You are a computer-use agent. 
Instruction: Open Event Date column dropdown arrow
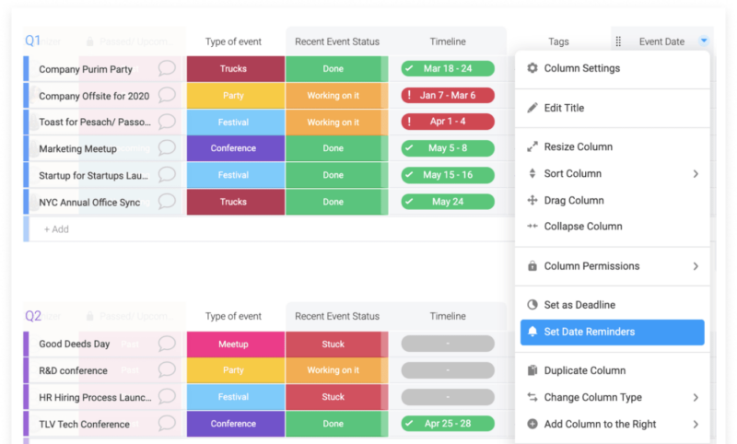704,41
